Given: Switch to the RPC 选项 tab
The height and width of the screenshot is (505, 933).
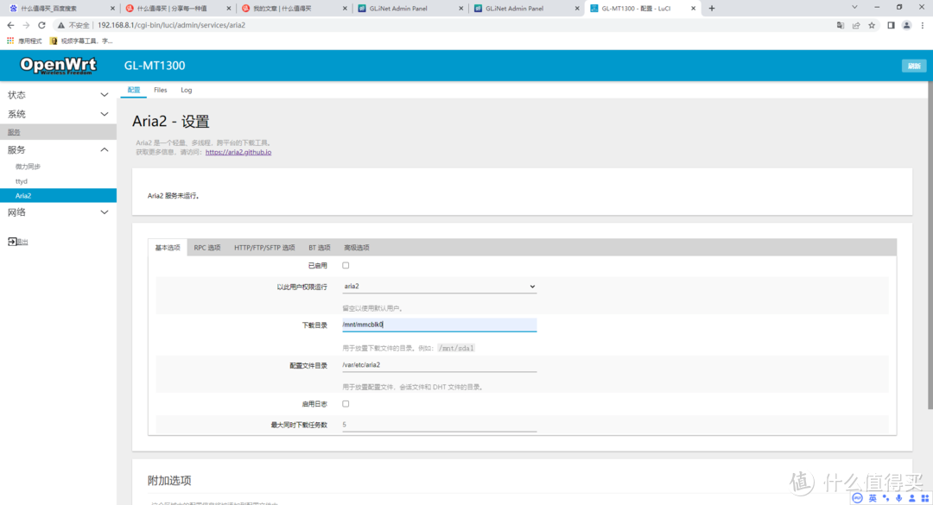Looking at the screenshot, I should [x=206, y=248].
